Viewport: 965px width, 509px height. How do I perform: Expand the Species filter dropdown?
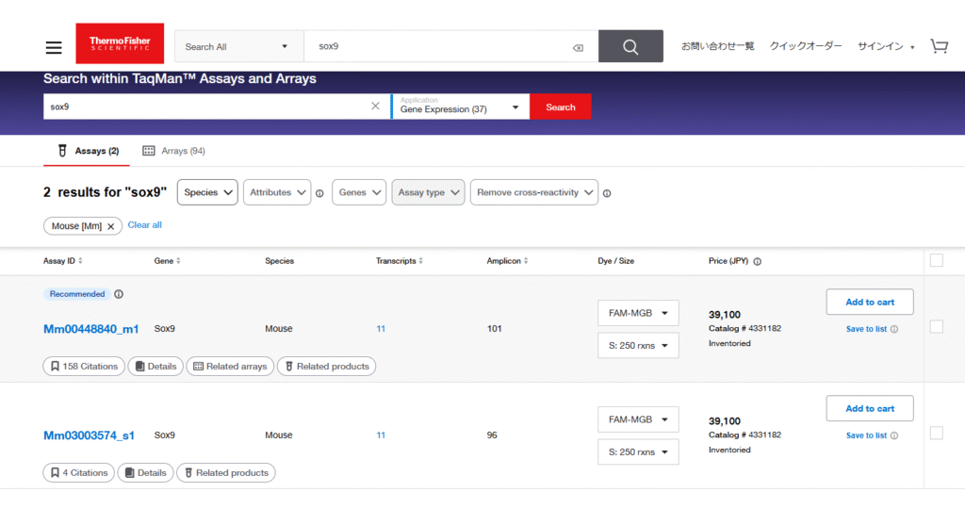207,192
